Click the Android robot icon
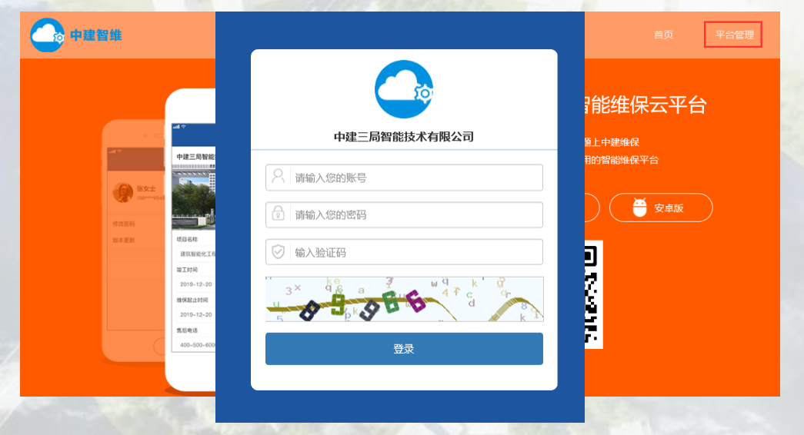The width and height of the screenshot is (804, 435). tap(639, 208)
